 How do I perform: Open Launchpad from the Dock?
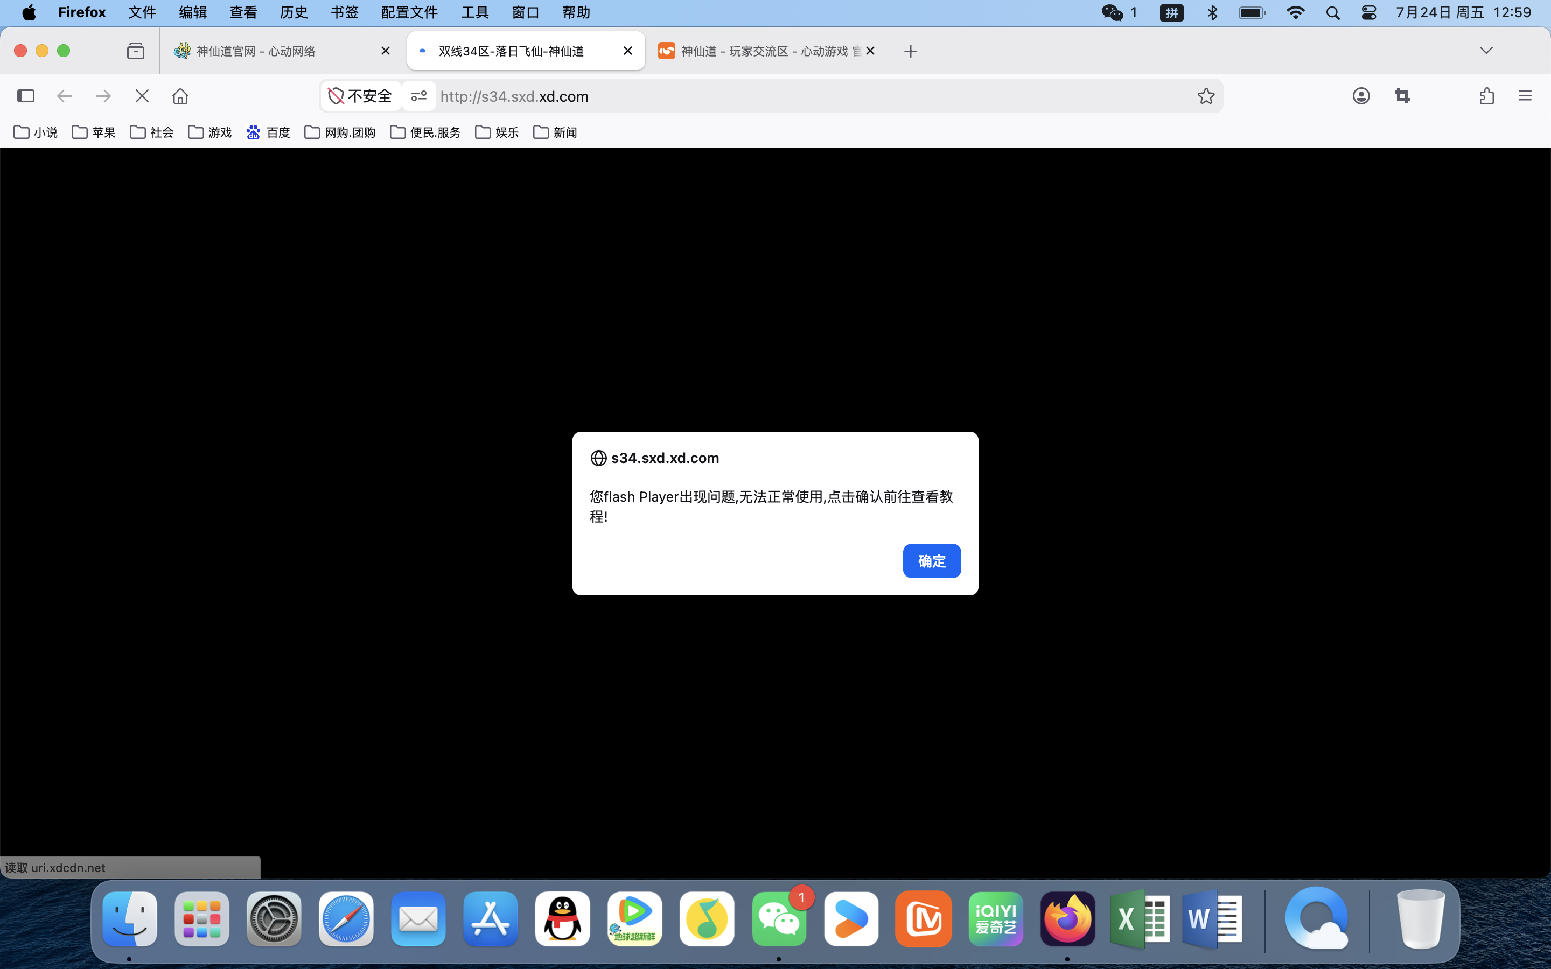[x=202, y=918]
